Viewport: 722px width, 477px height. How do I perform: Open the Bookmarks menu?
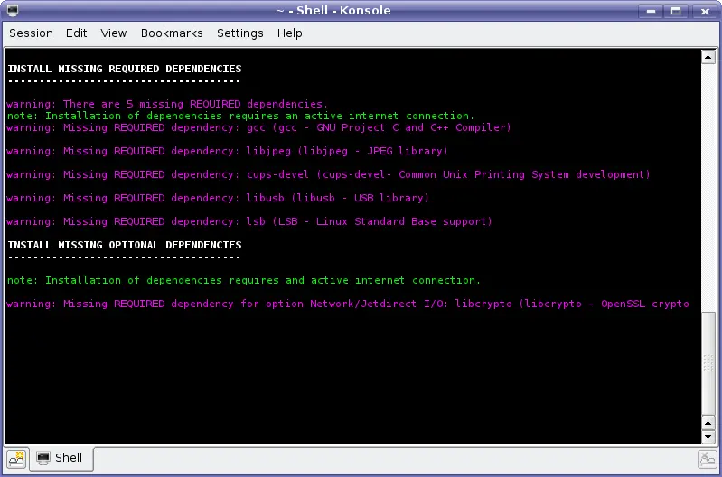pyautogui.click(x=172, y=33)
